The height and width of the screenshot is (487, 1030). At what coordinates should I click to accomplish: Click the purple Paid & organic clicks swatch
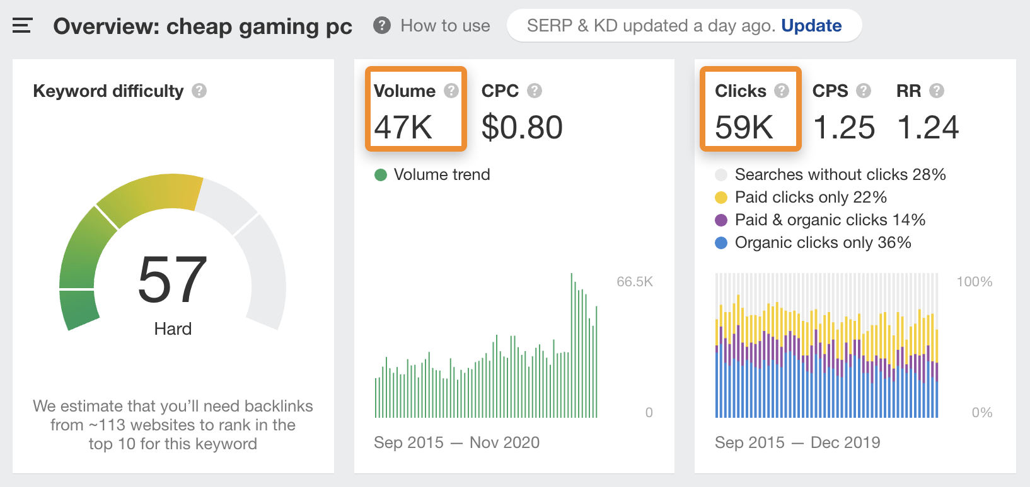(x=721, y=220)
